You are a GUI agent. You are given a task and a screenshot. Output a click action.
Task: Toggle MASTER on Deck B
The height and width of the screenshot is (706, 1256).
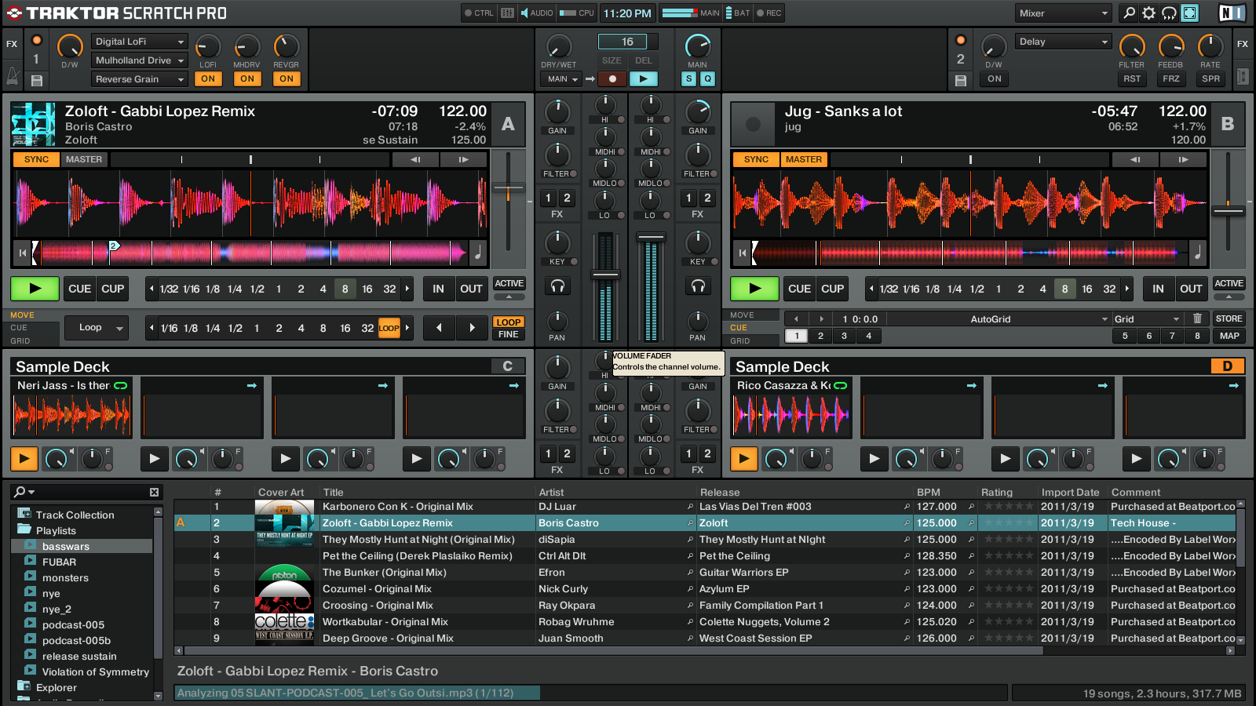point(804,159)
